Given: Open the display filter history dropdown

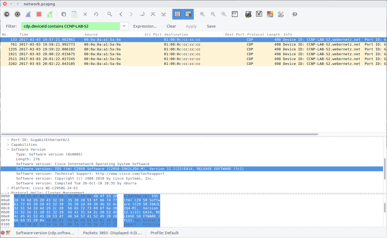Looking at the screenshot, I should point(124,26).
